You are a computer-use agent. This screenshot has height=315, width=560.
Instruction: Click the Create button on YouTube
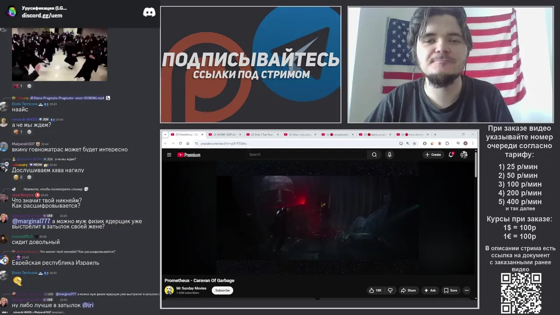tap(433, 154)
